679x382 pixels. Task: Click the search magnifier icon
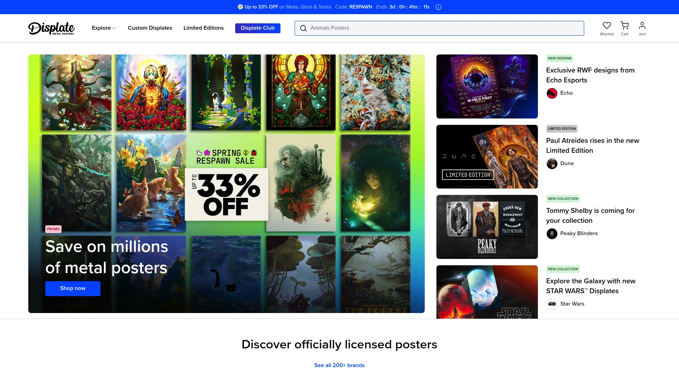(303, 28)
